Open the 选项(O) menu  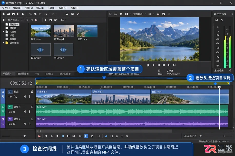click(63, 8)
